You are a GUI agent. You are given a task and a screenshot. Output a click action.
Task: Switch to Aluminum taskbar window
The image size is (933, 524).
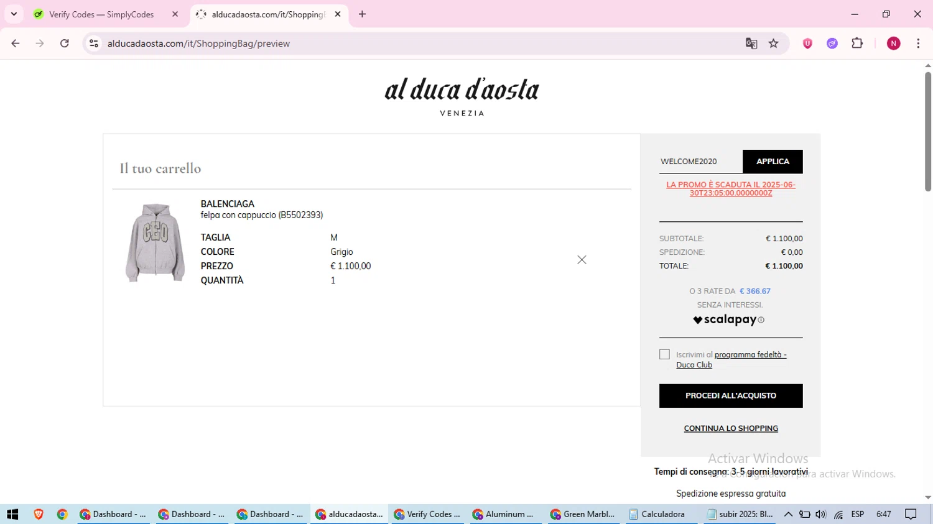(x=506, y=514)
